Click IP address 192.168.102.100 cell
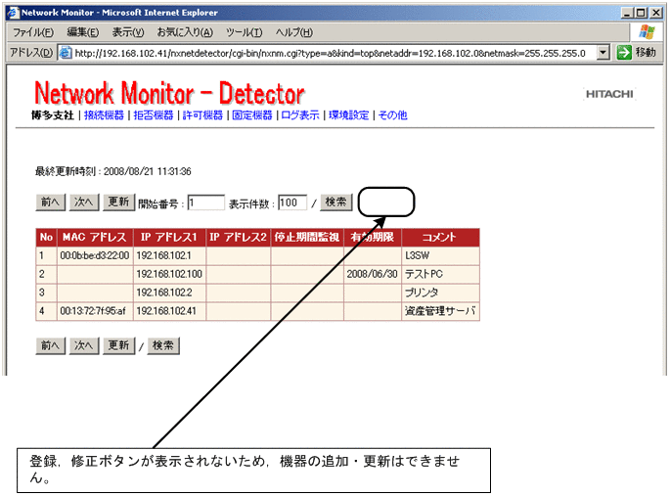 [169, 274]
